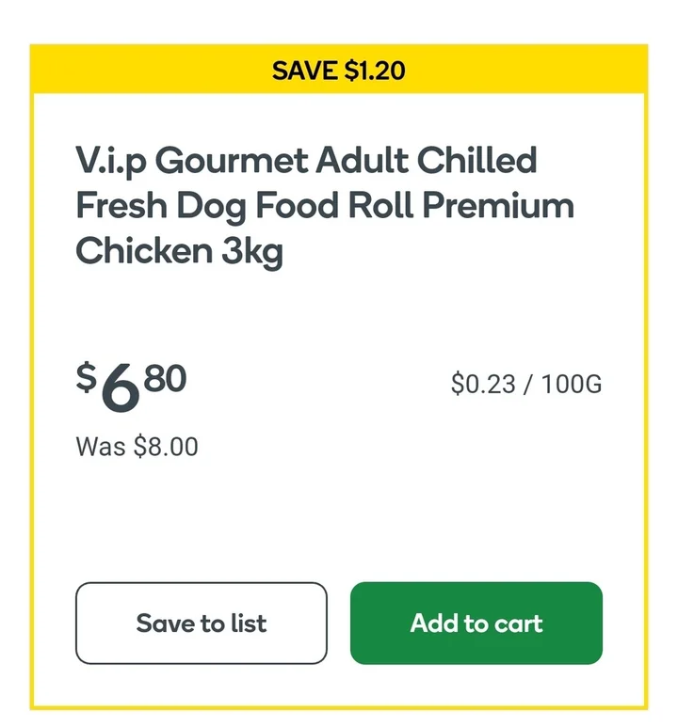
Task: Click the superscript 80 cents in the price
Action: pyautogui.click(x=166, y=378)
